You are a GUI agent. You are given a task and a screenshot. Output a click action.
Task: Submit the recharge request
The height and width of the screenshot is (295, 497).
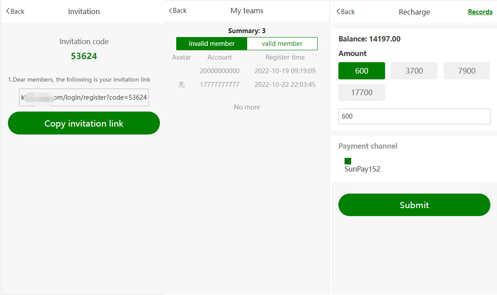[414, 205]
